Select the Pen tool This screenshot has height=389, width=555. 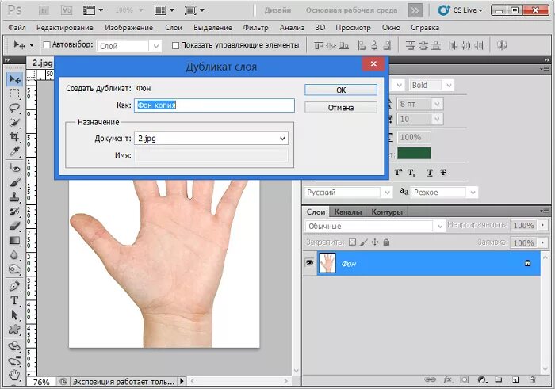pyautogui.click(x=14, y=286)
